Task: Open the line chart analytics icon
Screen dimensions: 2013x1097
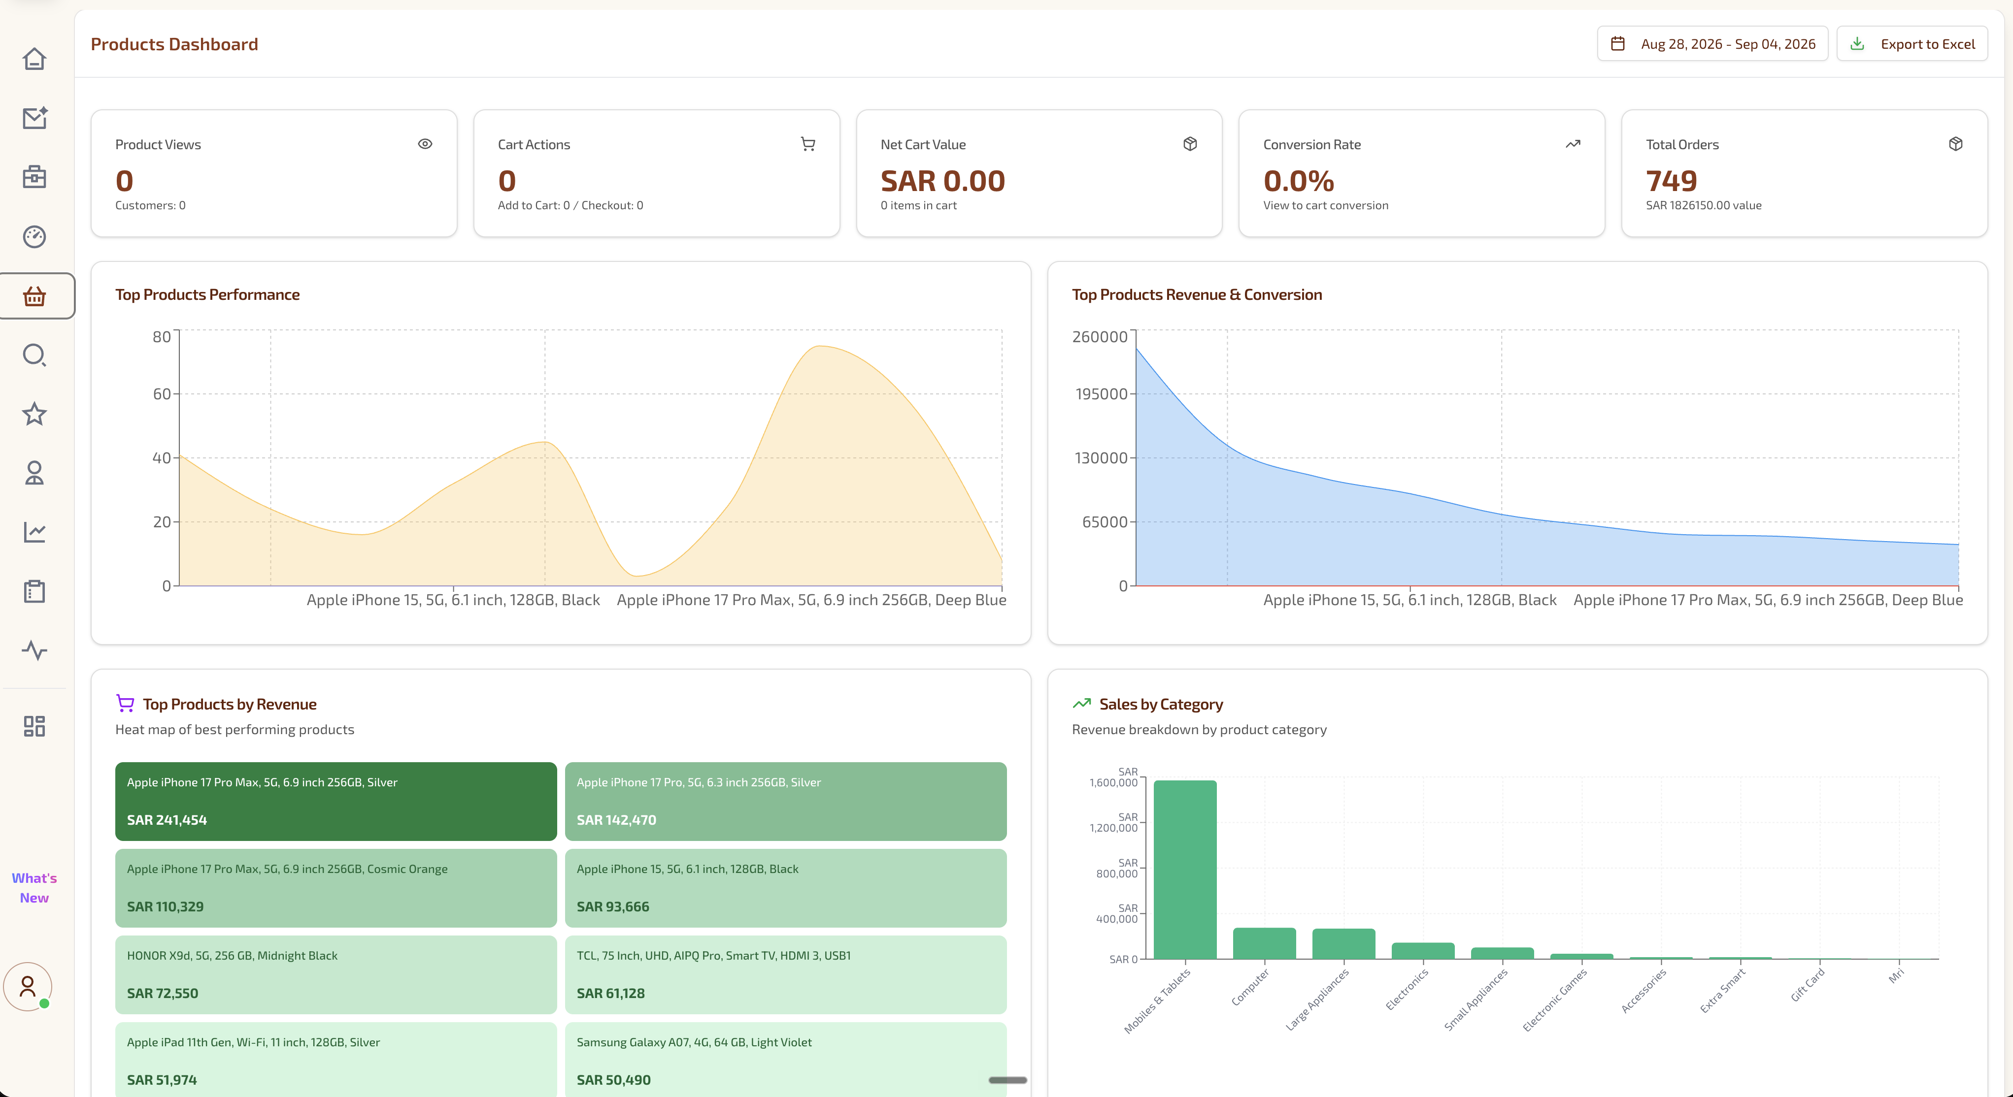Action: point(34,532)
